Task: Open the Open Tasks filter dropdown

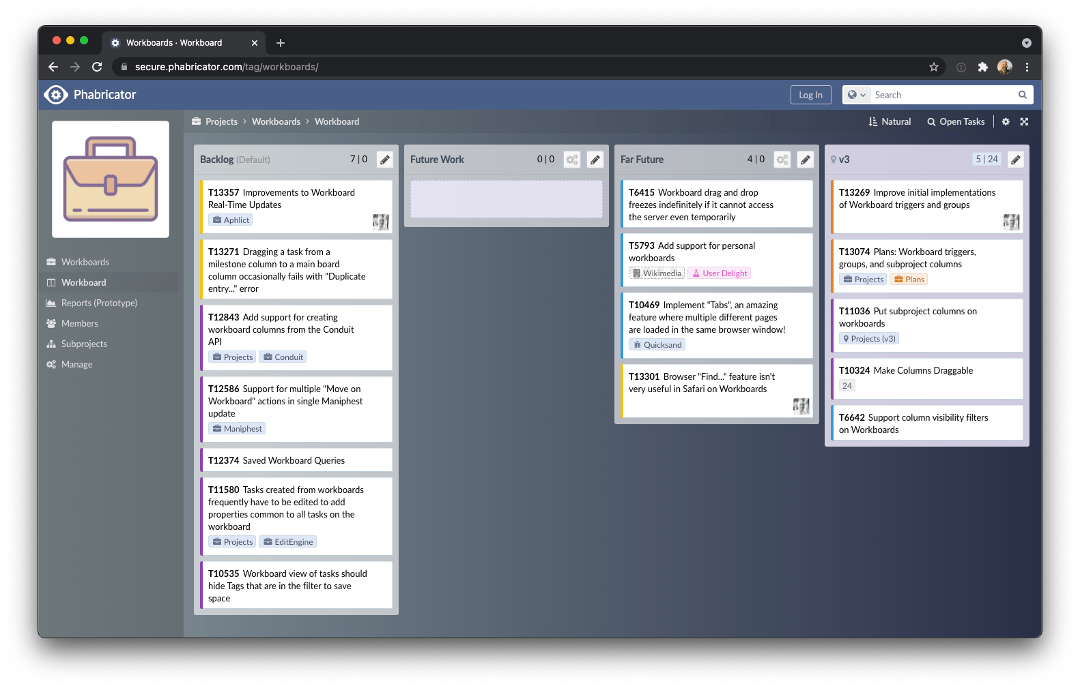Action: 956,121
